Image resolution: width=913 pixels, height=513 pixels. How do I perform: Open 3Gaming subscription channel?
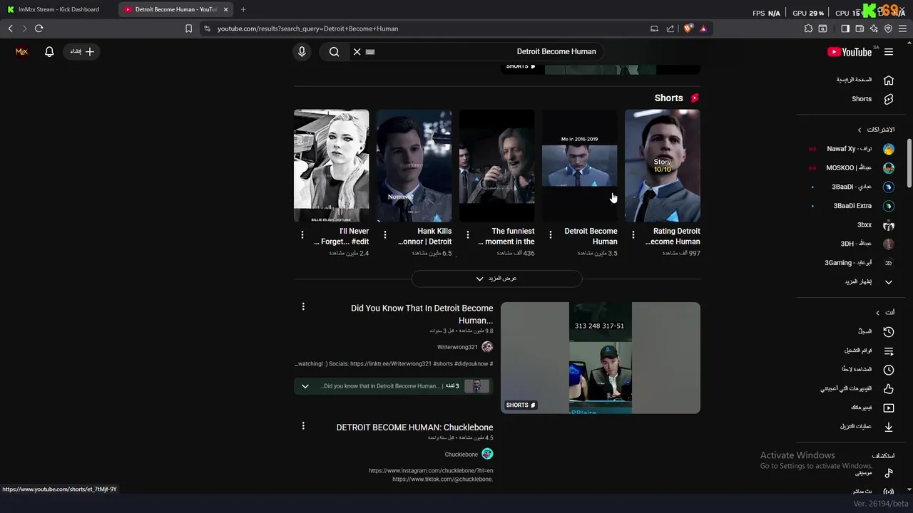point(849,263)
